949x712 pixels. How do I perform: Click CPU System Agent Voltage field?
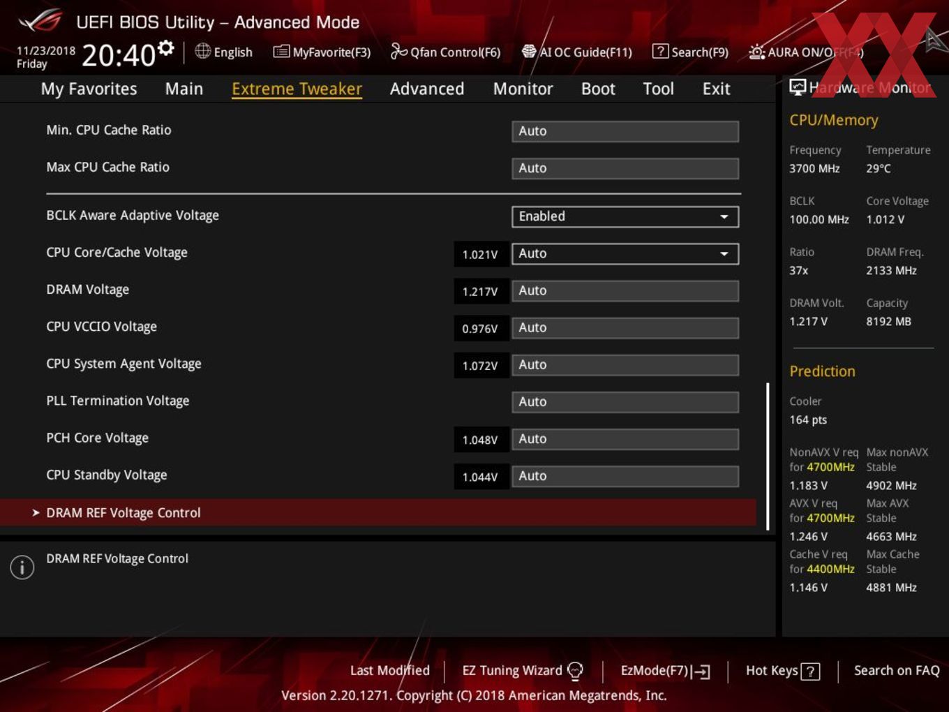click(625, 364)
